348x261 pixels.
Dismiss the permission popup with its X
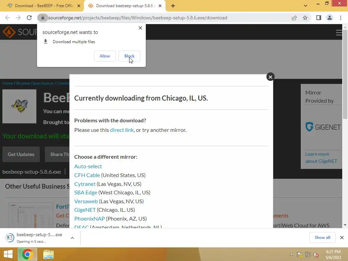(x=140, y=28)
